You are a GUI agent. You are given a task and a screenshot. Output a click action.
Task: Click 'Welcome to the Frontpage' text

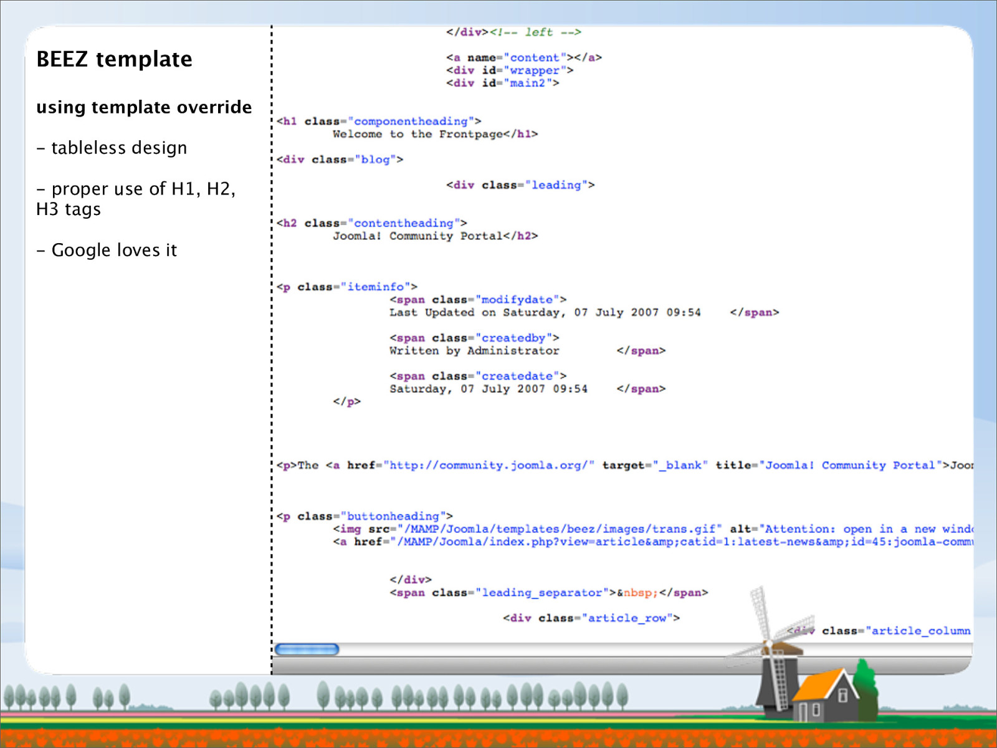(x=417, y=134)
